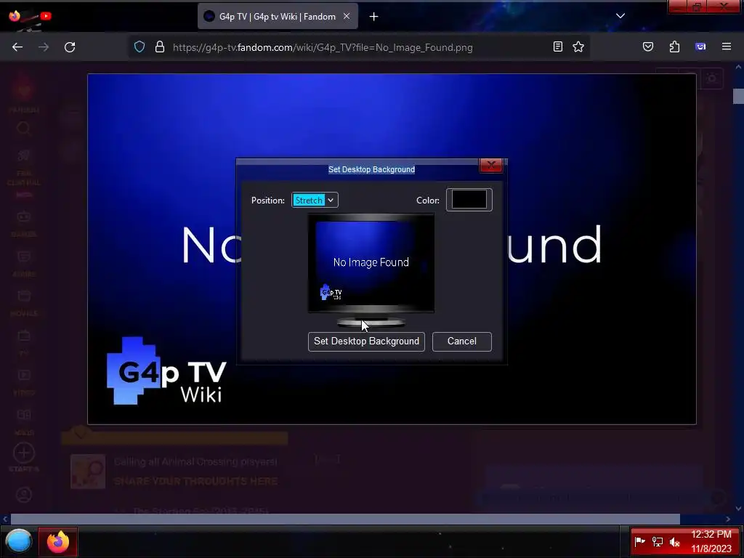Click the Set Desktop Background title text
The image size is (744, 558).
point(371,169)
